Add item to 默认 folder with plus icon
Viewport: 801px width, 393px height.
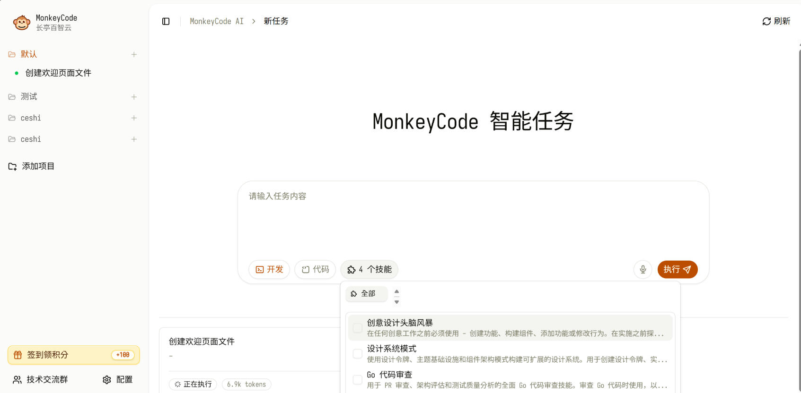click(x=134, y=54)
